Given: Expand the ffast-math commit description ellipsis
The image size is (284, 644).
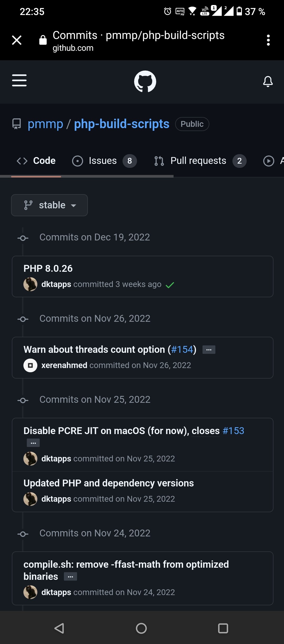Looking at the screenshot, I should [70, 576].
